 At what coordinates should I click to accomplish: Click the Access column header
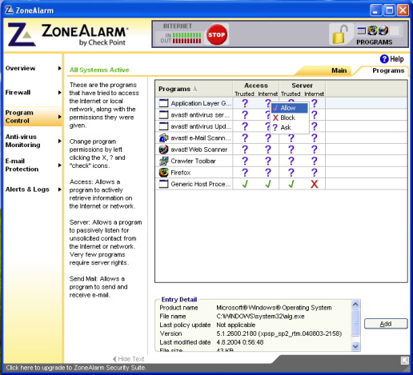click(x=256, y=86)
